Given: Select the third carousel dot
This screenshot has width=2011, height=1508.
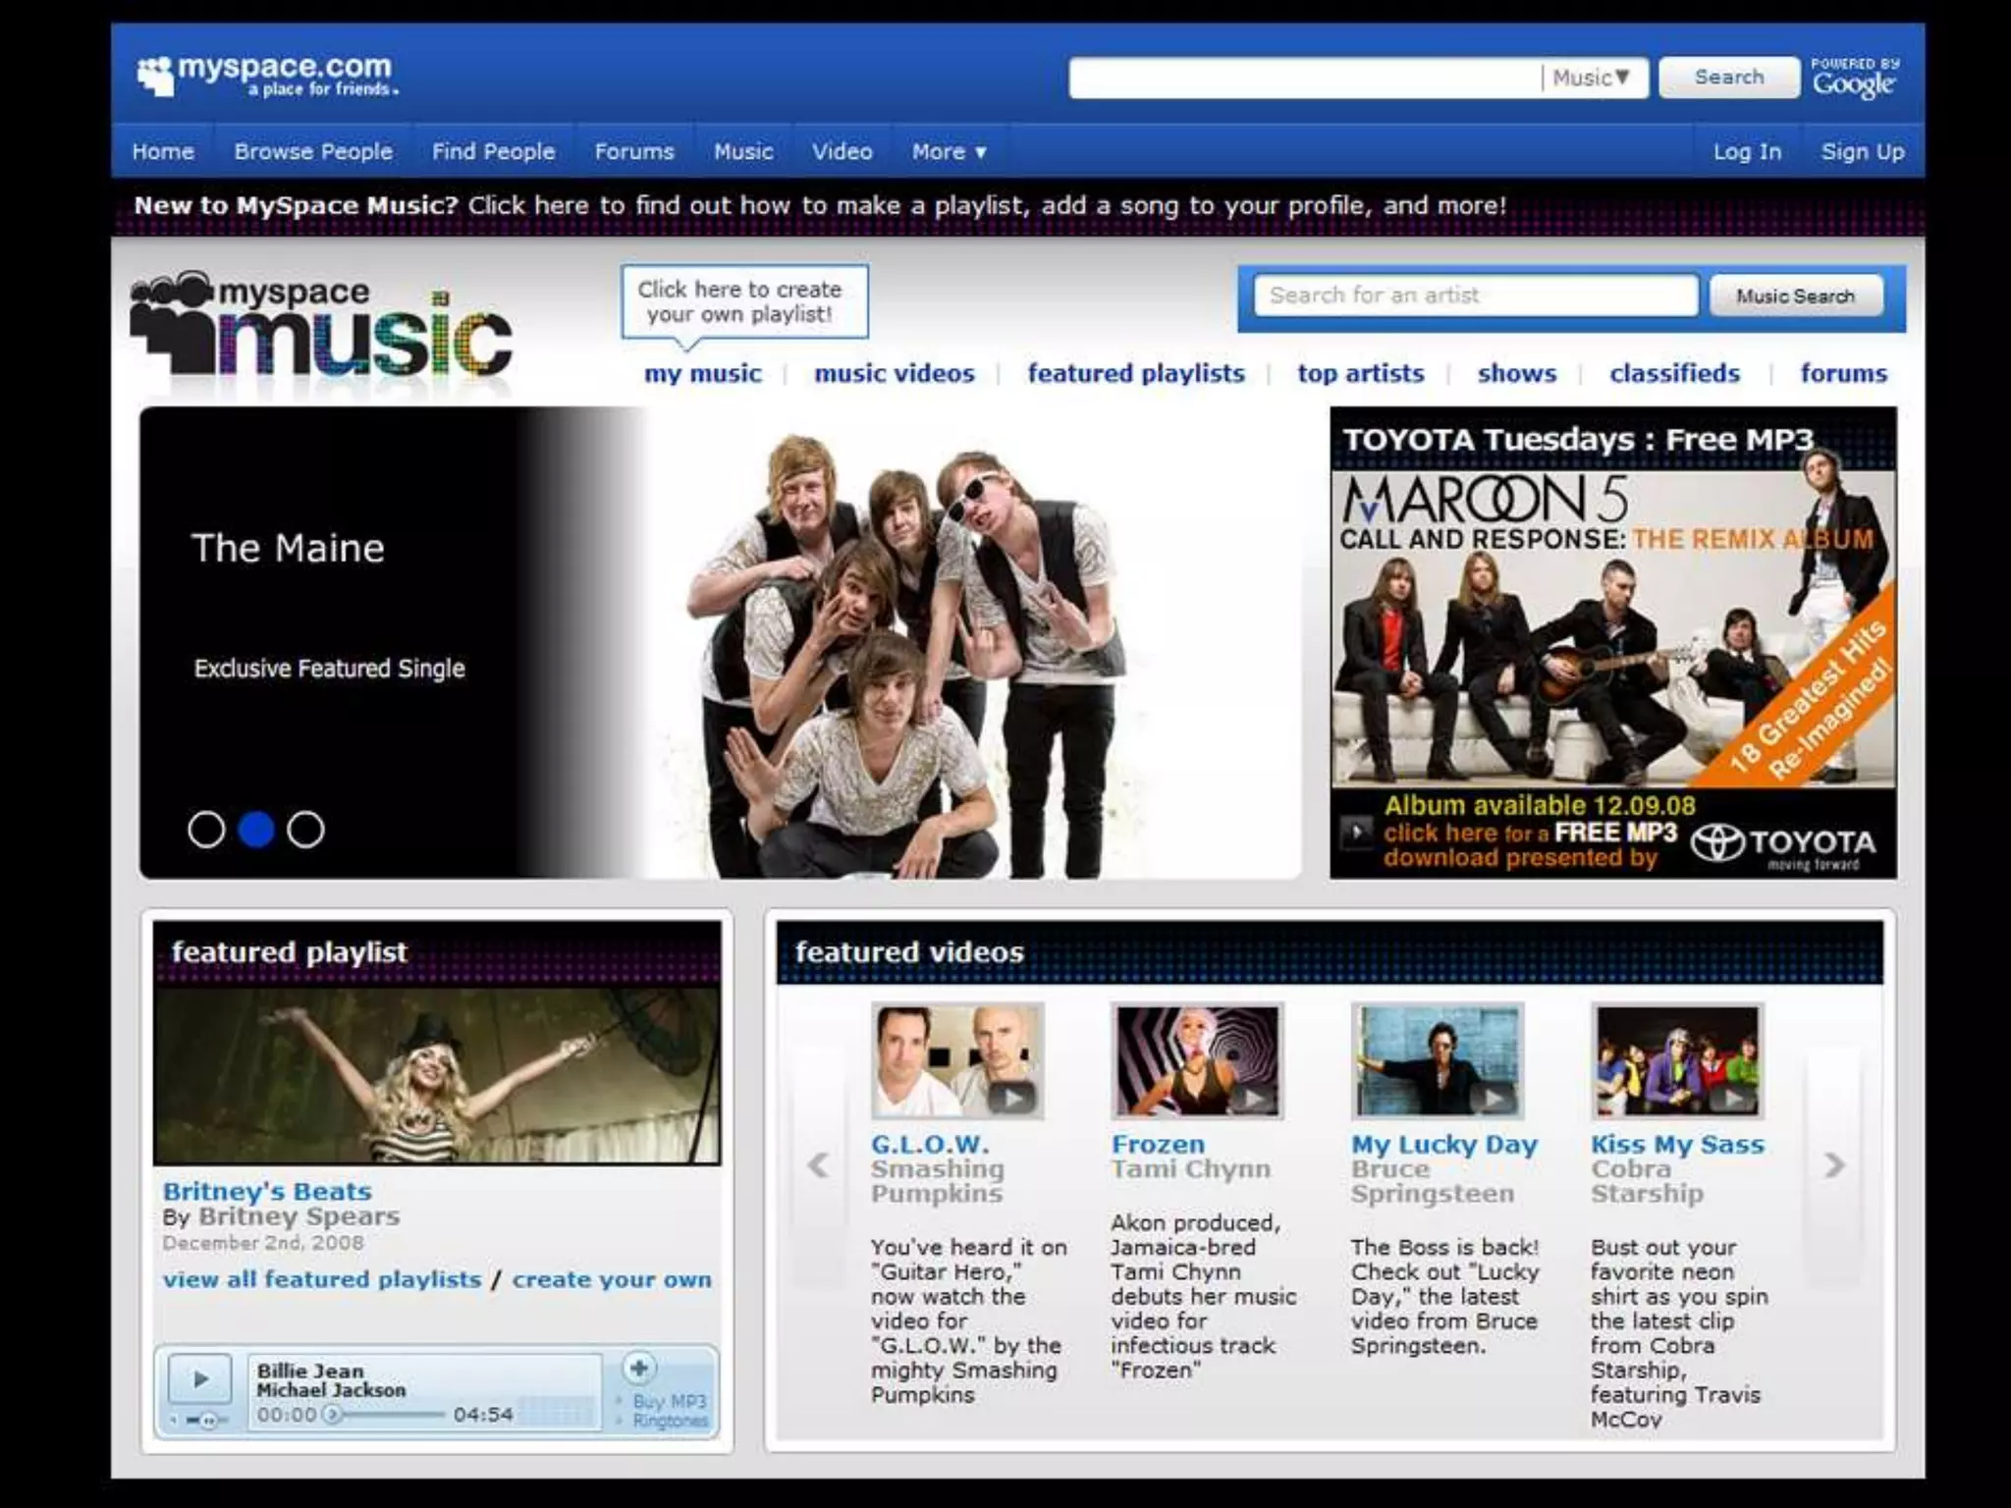Looking at the screenshot, I should 305,830.
